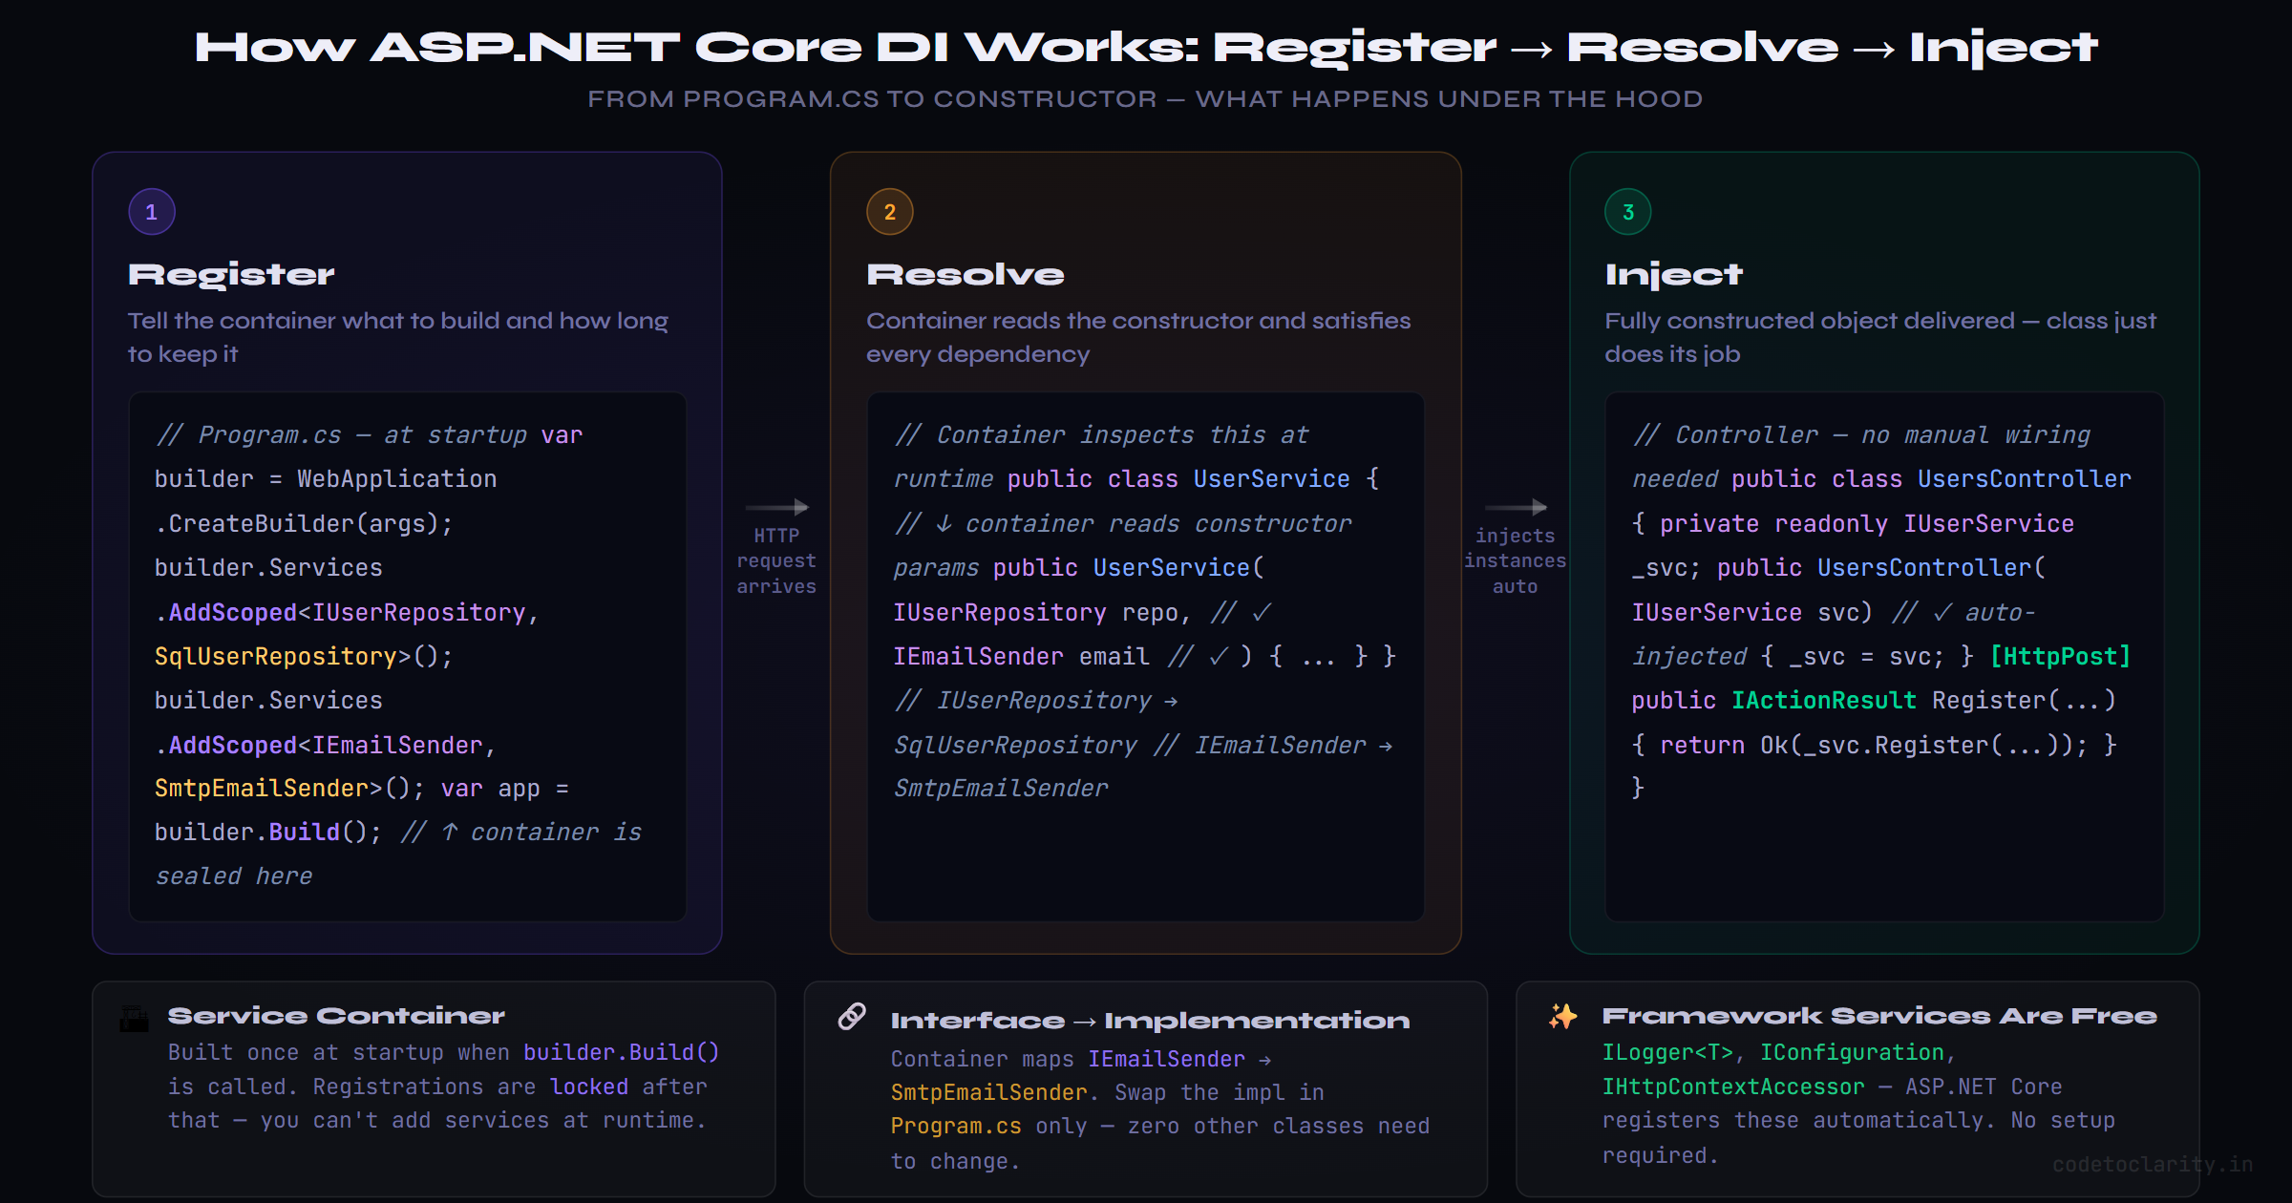Click the Service Container construction icon
The width and height of the screenshot is (2292, 1203).
point(134,1019)
